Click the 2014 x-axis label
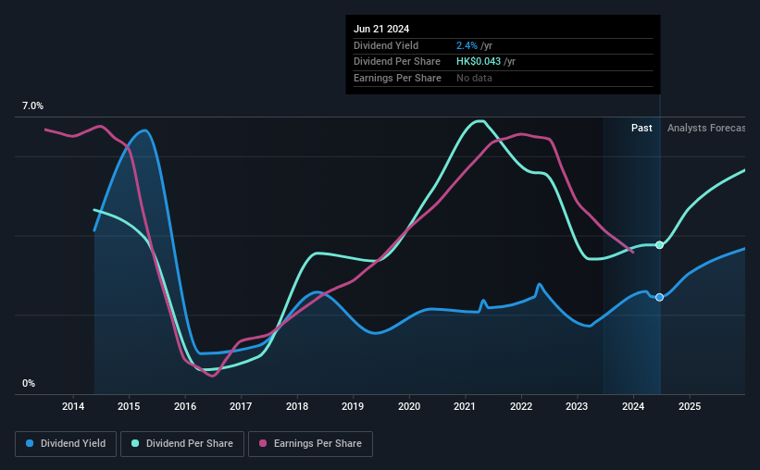The height and width of the screenshot is (470, 760). tap(73, 406)
